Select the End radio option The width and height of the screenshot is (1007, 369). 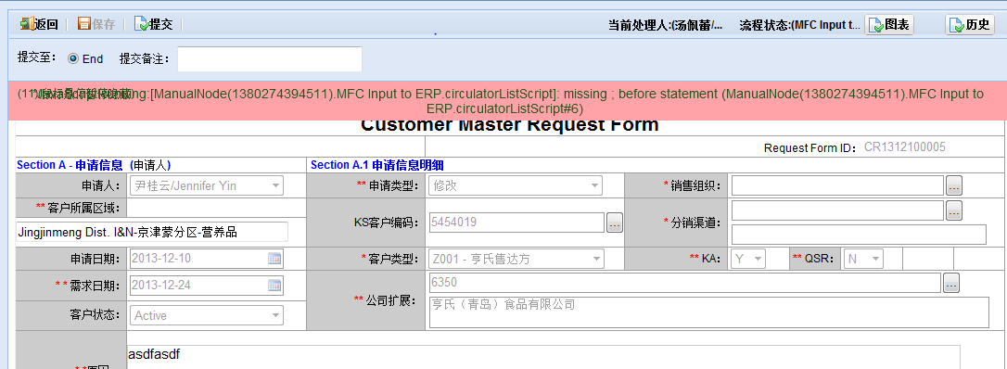tap(73, 59)
